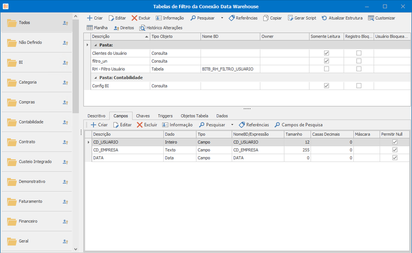Switch to the Campos tab
Viewport: 412px width, 253px height.
tap(121, 116)
